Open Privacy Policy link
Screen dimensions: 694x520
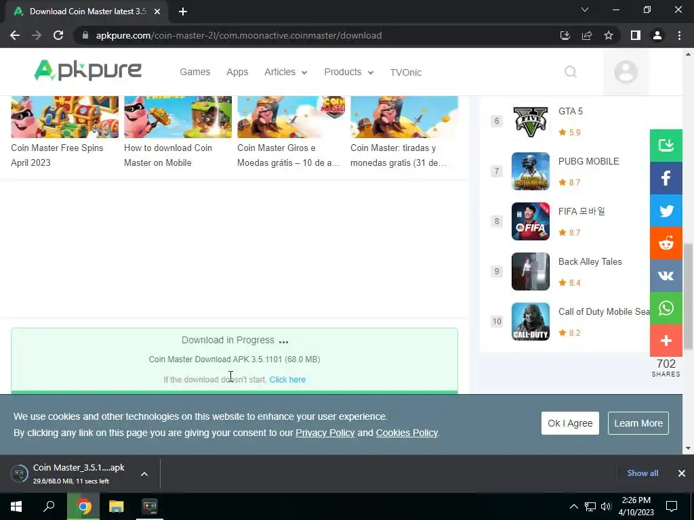point(325,433)
